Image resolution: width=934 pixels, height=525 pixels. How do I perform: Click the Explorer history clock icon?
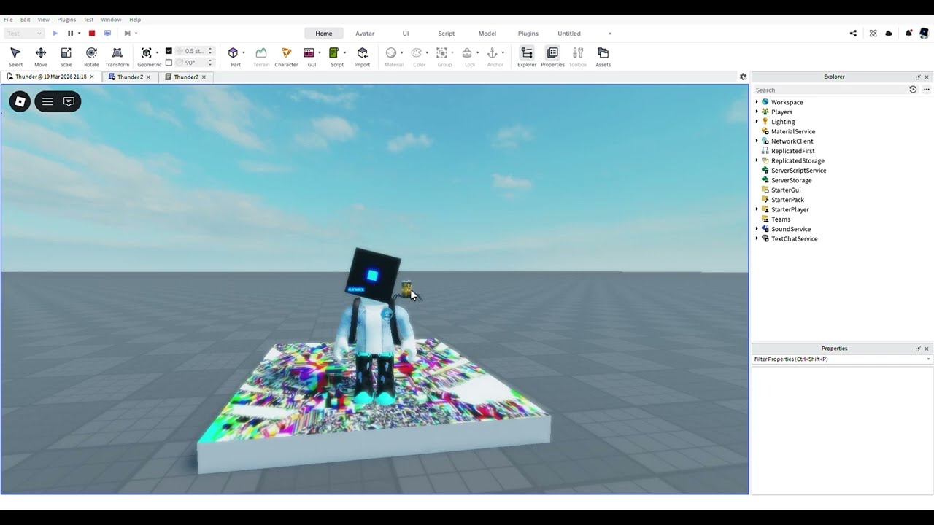coord(913,90)
